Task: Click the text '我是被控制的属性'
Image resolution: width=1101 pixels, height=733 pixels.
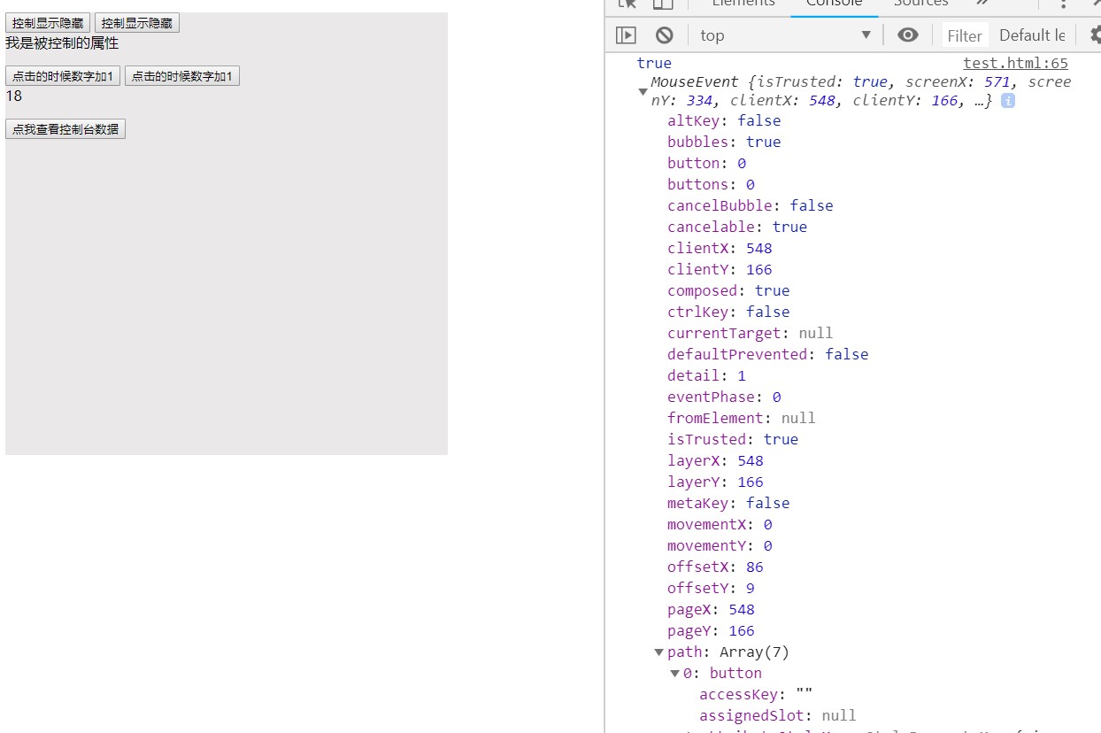Action: [62, 42]
